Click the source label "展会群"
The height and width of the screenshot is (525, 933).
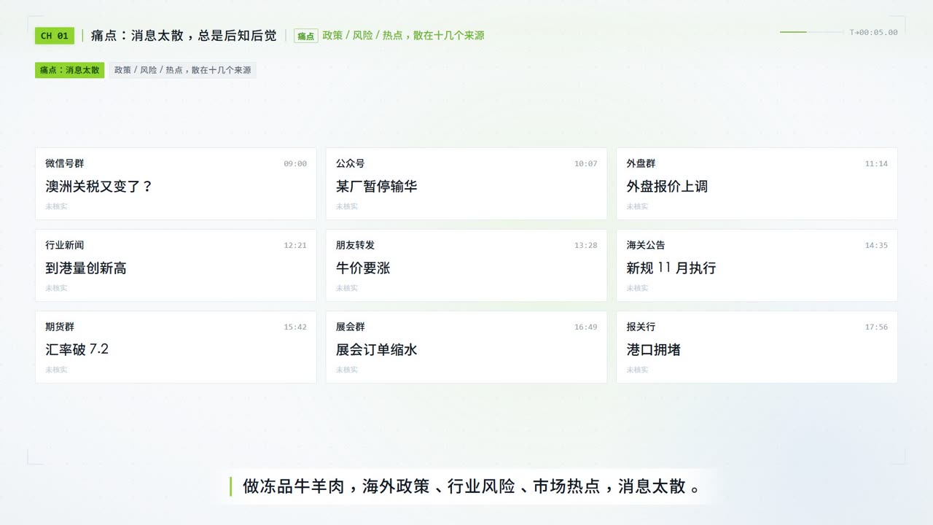point(350,327)
